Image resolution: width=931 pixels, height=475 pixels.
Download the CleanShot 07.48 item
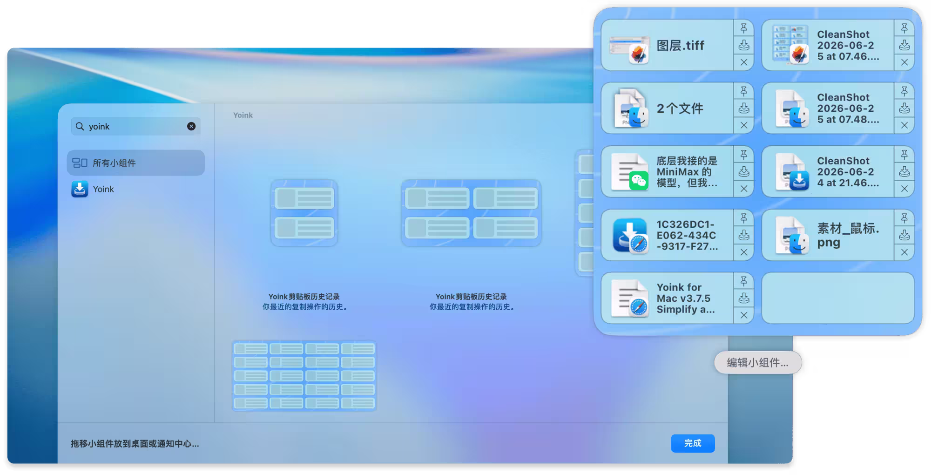click(904, 109)
